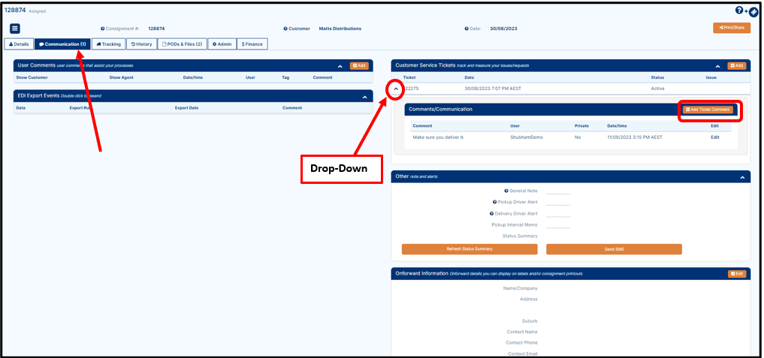The width and height of the screenshot is (764, 358).
Task: Click help icon beside Consignment # label
Action: point(102,29)
